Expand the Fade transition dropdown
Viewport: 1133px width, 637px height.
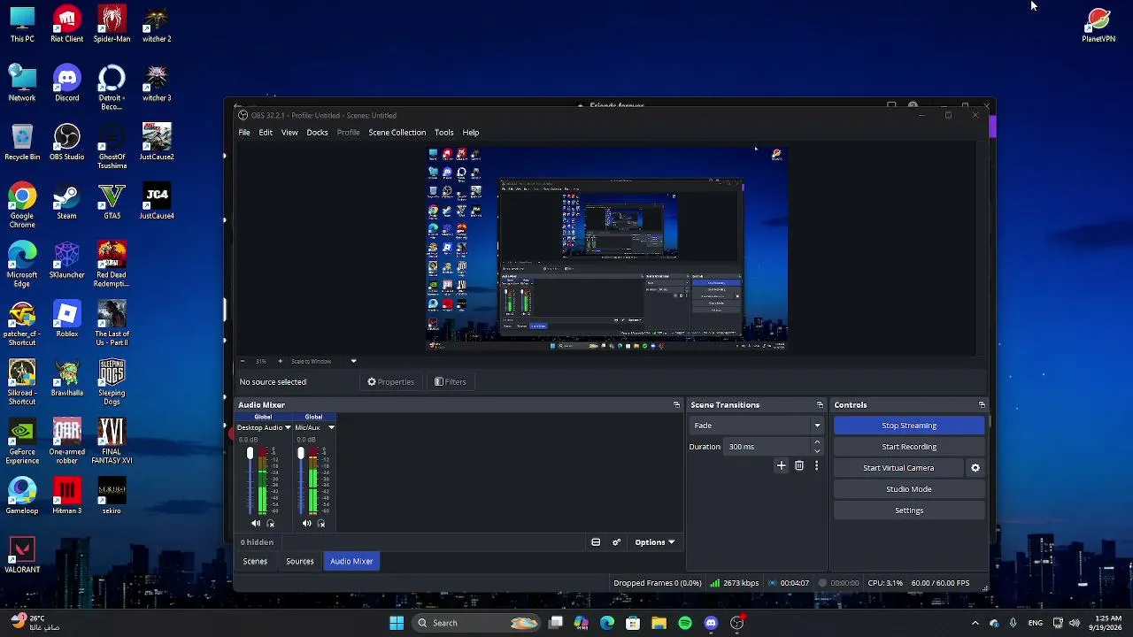757,426
